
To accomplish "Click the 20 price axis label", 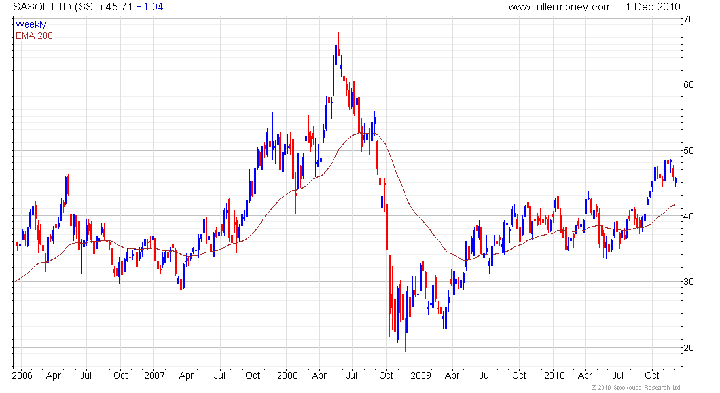I will [x=689, y=348].
